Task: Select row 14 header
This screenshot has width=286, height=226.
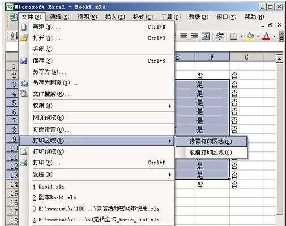Action: pos(12,184)
